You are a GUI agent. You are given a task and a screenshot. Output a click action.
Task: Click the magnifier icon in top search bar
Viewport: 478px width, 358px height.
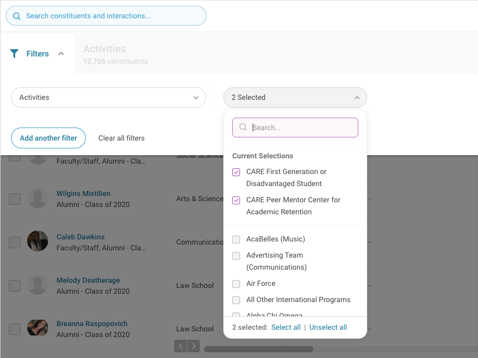(17, 16)
